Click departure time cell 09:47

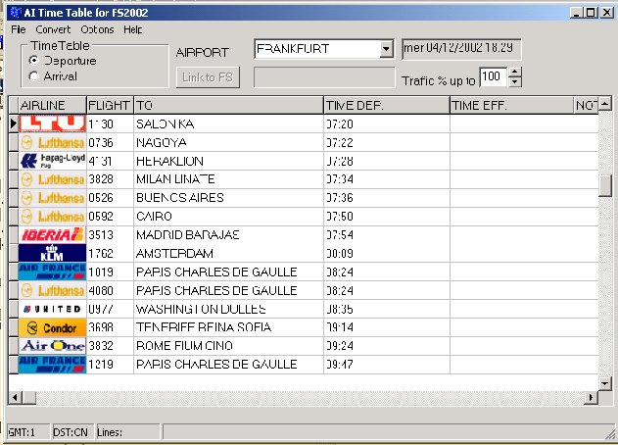click(x=387, y=364)
